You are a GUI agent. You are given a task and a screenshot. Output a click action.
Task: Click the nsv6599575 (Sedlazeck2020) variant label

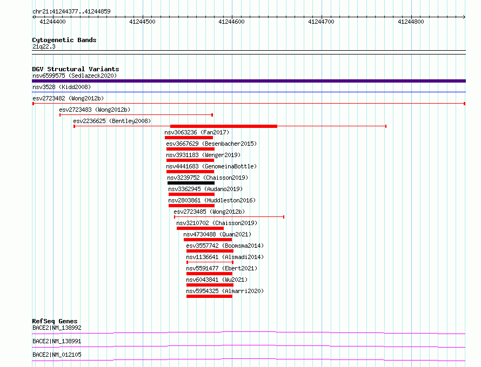click(75, 76)
